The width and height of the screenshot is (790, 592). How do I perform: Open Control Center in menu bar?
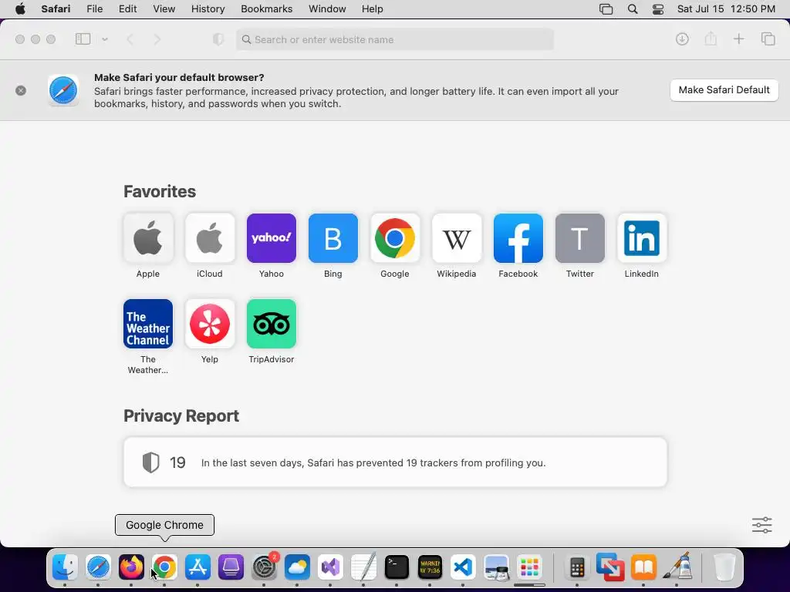(x=658, y=9)
